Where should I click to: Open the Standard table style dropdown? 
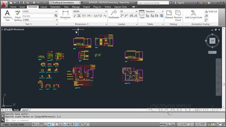pos(155,11)
